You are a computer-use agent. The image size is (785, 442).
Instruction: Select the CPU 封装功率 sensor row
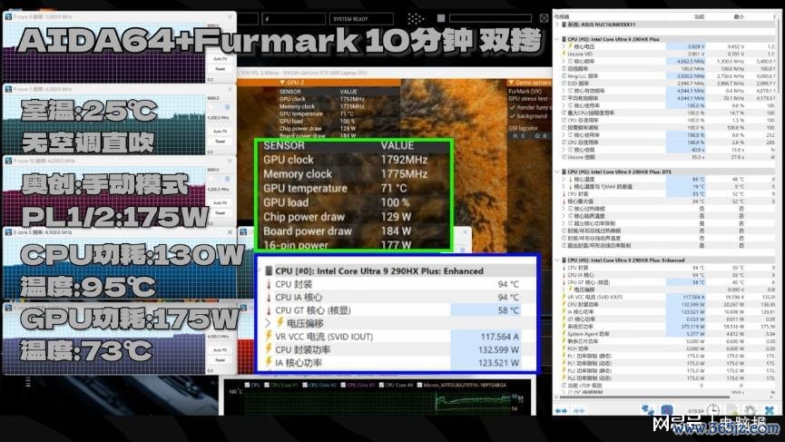pyautogui.click(x=664, y=304)
